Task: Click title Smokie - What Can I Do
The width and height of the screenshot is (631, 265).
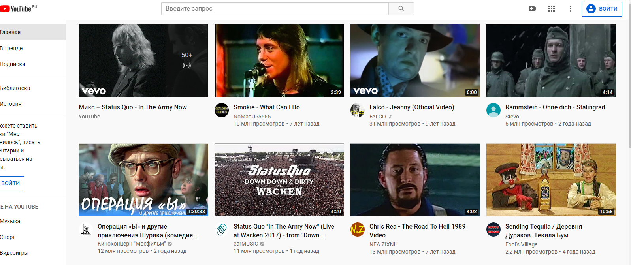Action: (267, 107)
